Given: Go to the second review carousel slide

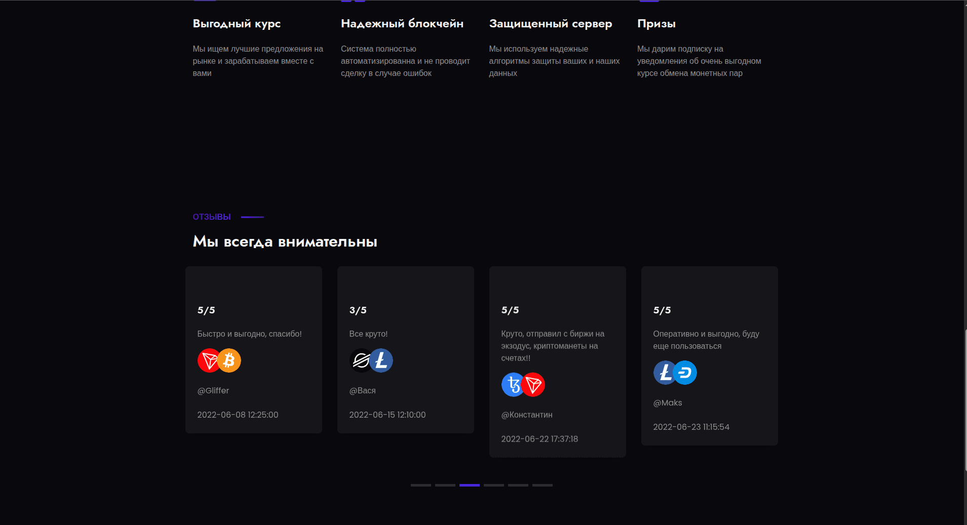Looking at the screenshot, I should (445, 485).
